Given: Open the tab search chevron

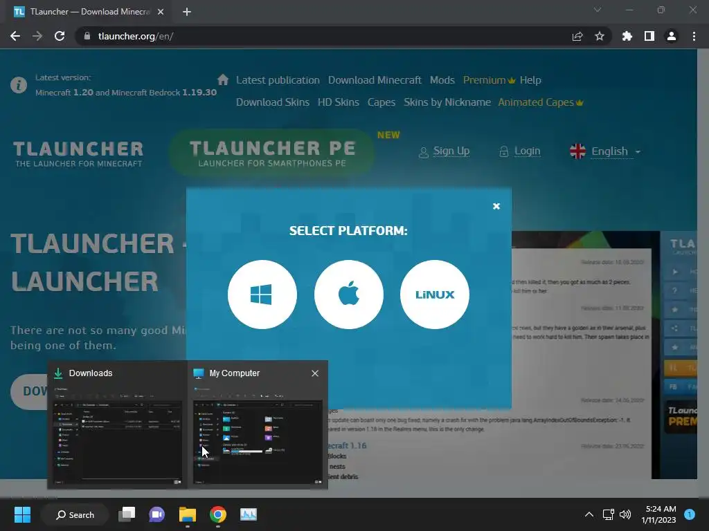Looking at the screenshot, I should coord(598,10).
